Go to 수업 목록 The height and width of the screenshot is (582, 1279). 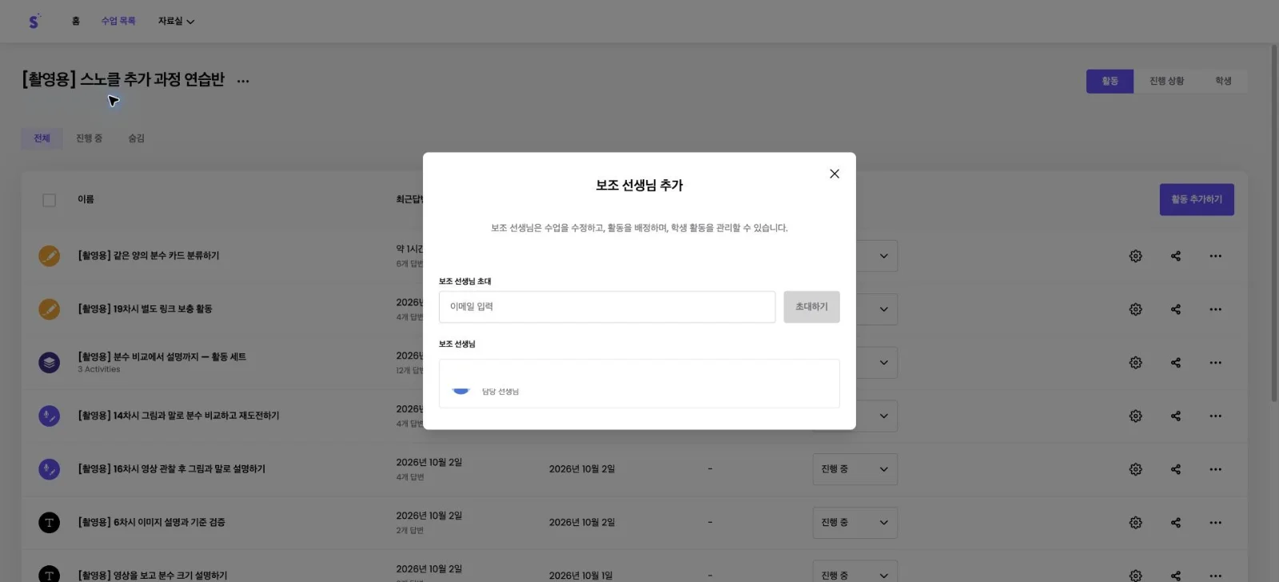coord(118,22)
